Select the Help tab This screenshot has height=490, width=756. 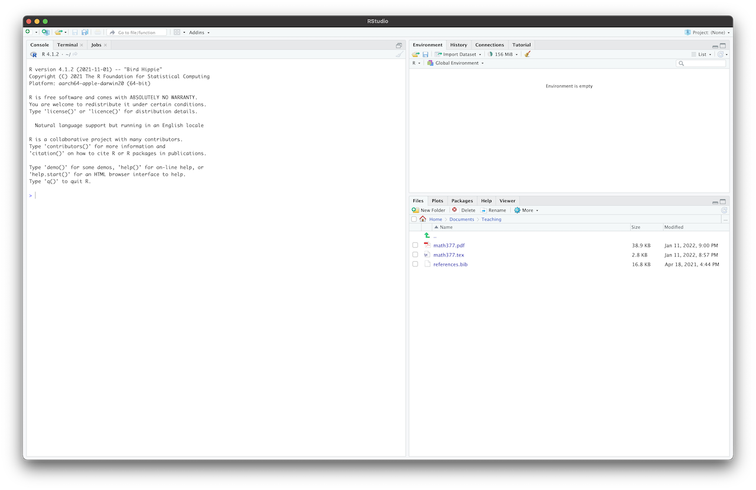(x=486, y=201)
